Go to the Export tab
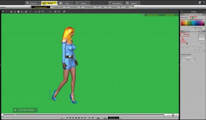This screenshot has height=120, width=206. [132, 3]
